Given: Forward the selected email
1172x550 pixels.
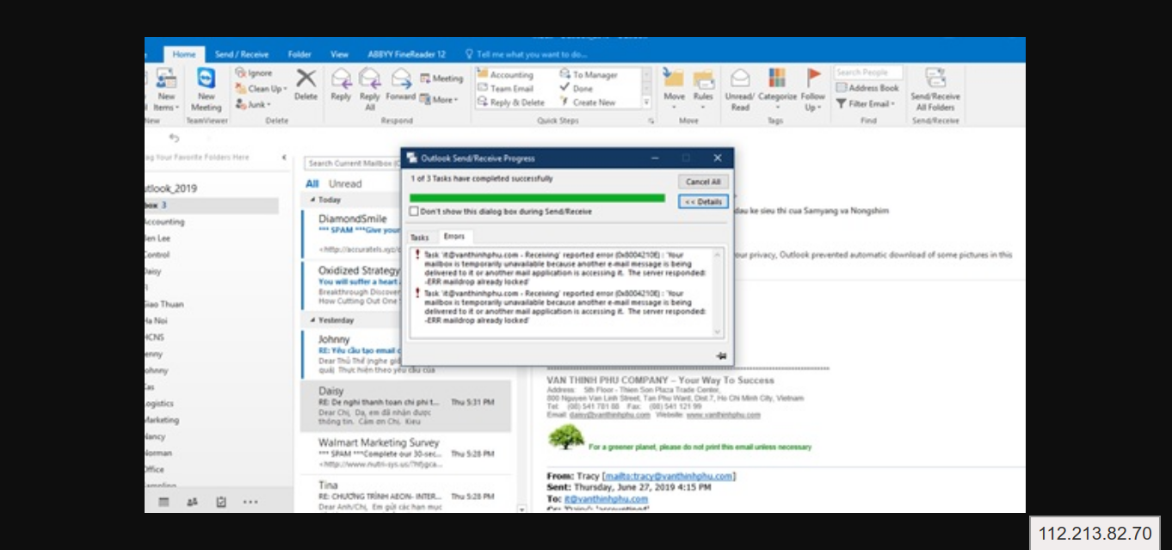Looking at the screenshot, I should [401, 85].
